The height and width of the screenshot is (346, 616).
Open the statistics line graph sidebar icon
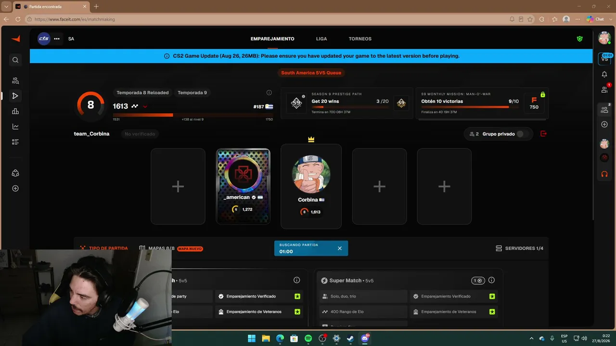point(15,127)
